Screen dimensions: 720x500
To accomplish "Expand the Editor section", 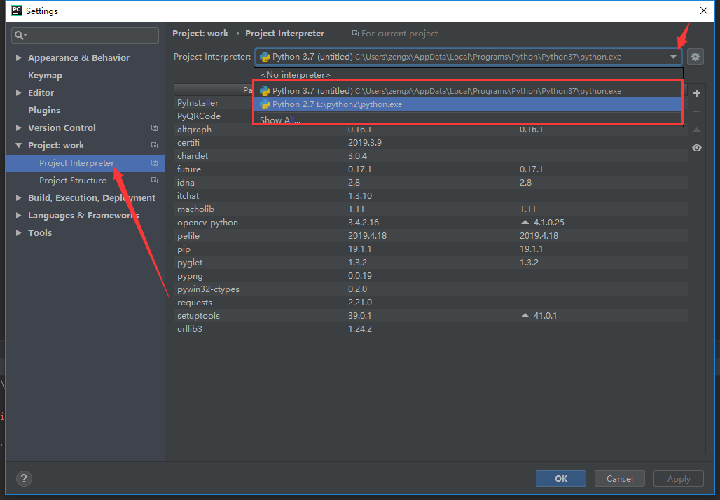I will 18,92.
